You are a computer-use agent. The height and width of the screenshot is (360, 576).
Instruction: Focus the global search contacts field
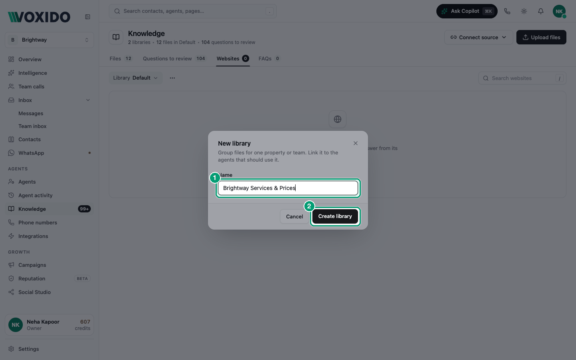tap(193, 11)
